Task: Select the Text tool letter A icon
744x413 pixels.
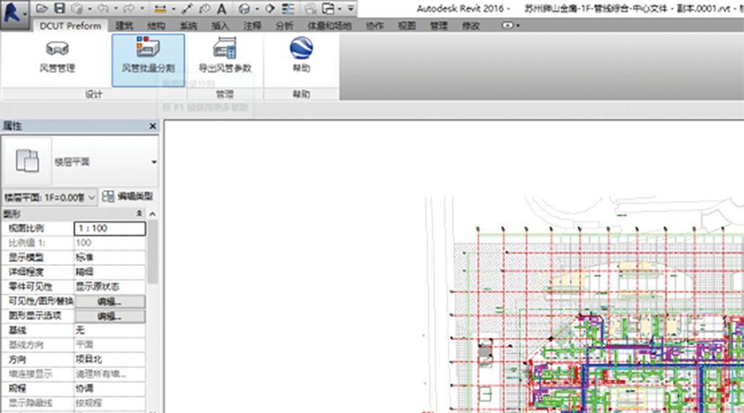Action: [x=222, y=9]
